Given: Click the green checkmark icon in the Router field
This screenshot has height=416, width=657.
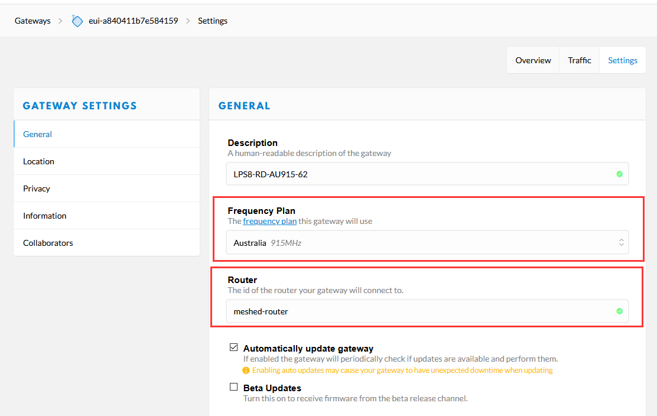Looking at the screenshot, I should click(x=619, y=311).
